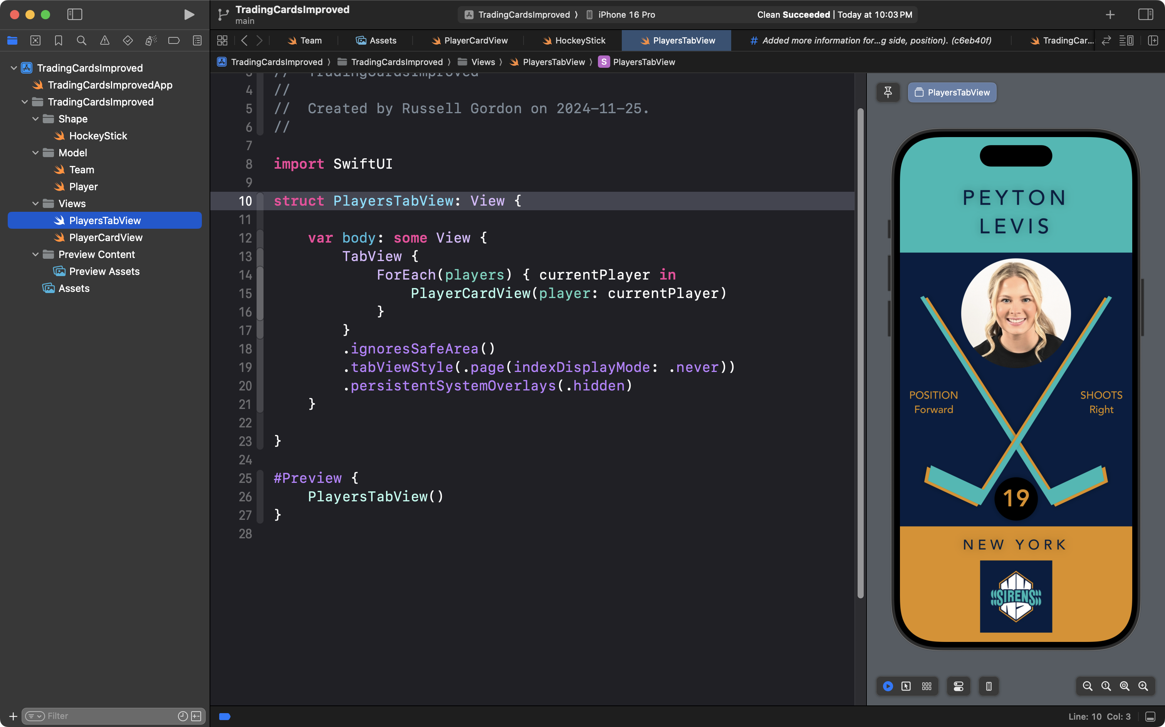Image resolution: width=1165 pixels, height=727 pixels.
Task: Open the Find navigator magnifier icon
Action: (81, 40)
